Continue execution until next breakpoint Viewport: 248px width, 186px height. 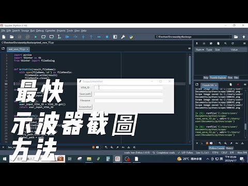(x=99, y=37)
